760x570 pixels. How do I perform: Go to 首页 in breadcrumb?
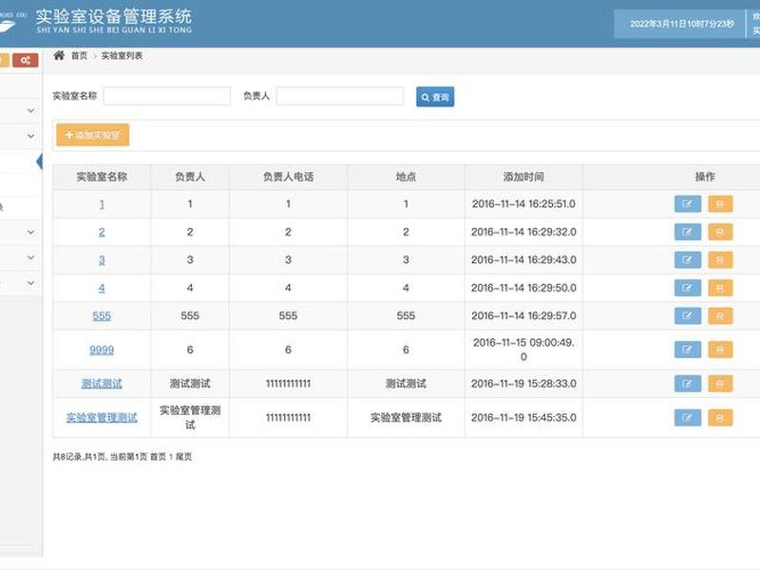pyautogui.click(x=79, y=56)
